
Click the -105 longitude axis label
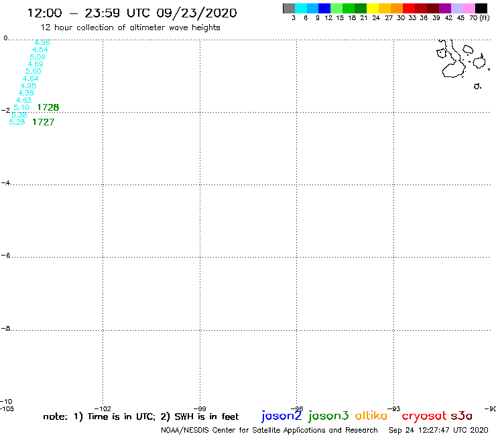(x=7, y=408)
